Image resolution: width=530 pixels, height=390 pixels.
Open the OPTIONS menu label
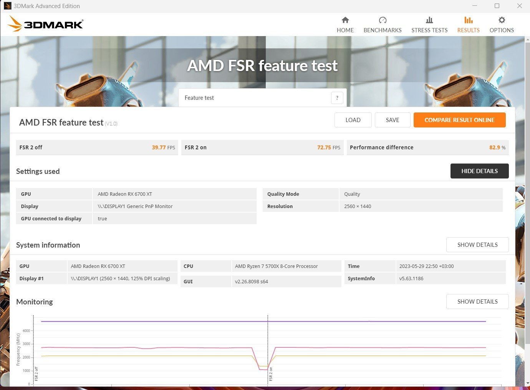tap(502, 30)
